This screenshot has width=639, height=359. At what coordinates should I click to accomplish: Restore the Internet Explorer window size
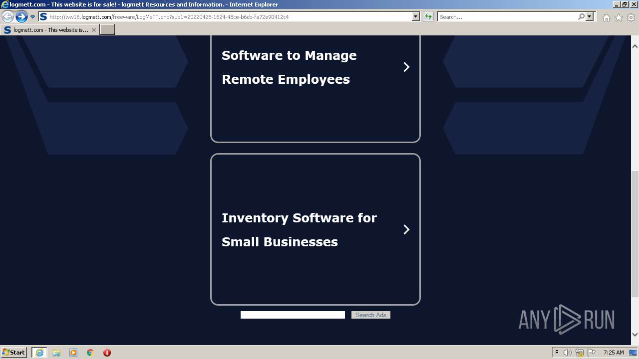pos(625,4)
